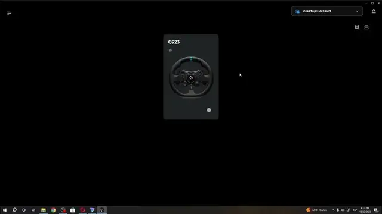Open Windows Start menu
The width and height of the screenshot is (382, 214).
[5, 210]
